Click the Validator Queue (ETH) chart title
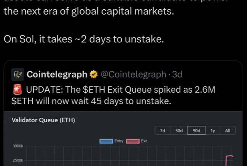This screenshot has height=166, width=247. [43, 120]
